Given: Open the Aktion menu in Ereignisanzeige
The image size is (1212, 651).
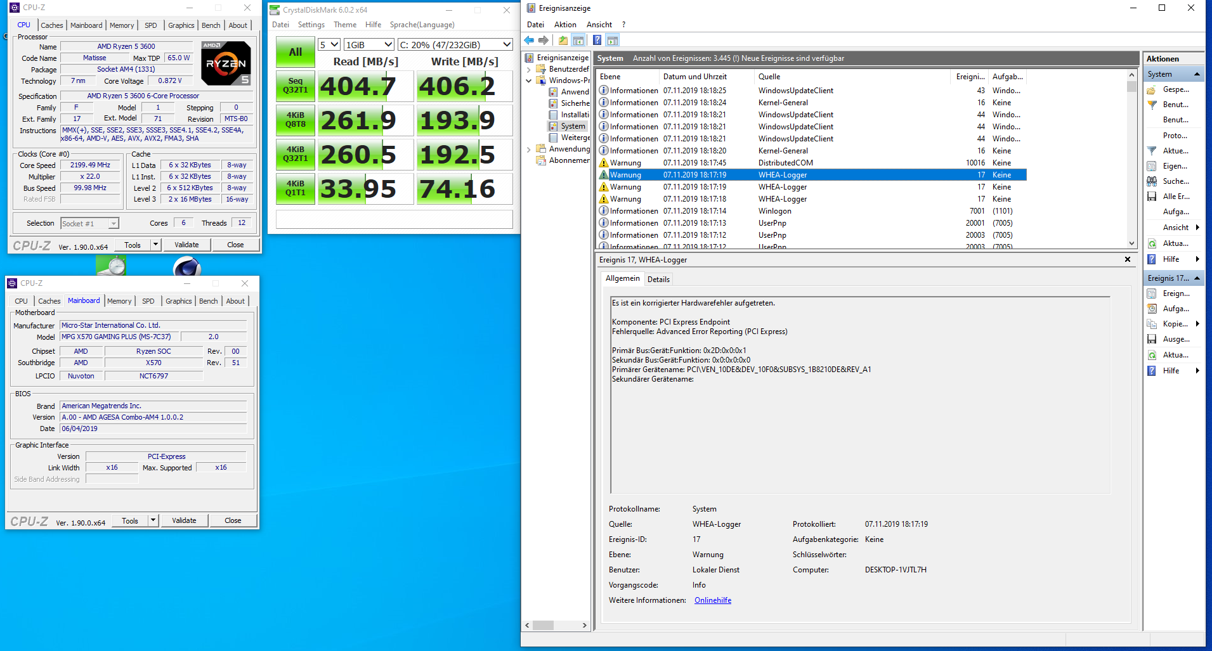Looking at the screenshot, I should click(x=565, y=25).
